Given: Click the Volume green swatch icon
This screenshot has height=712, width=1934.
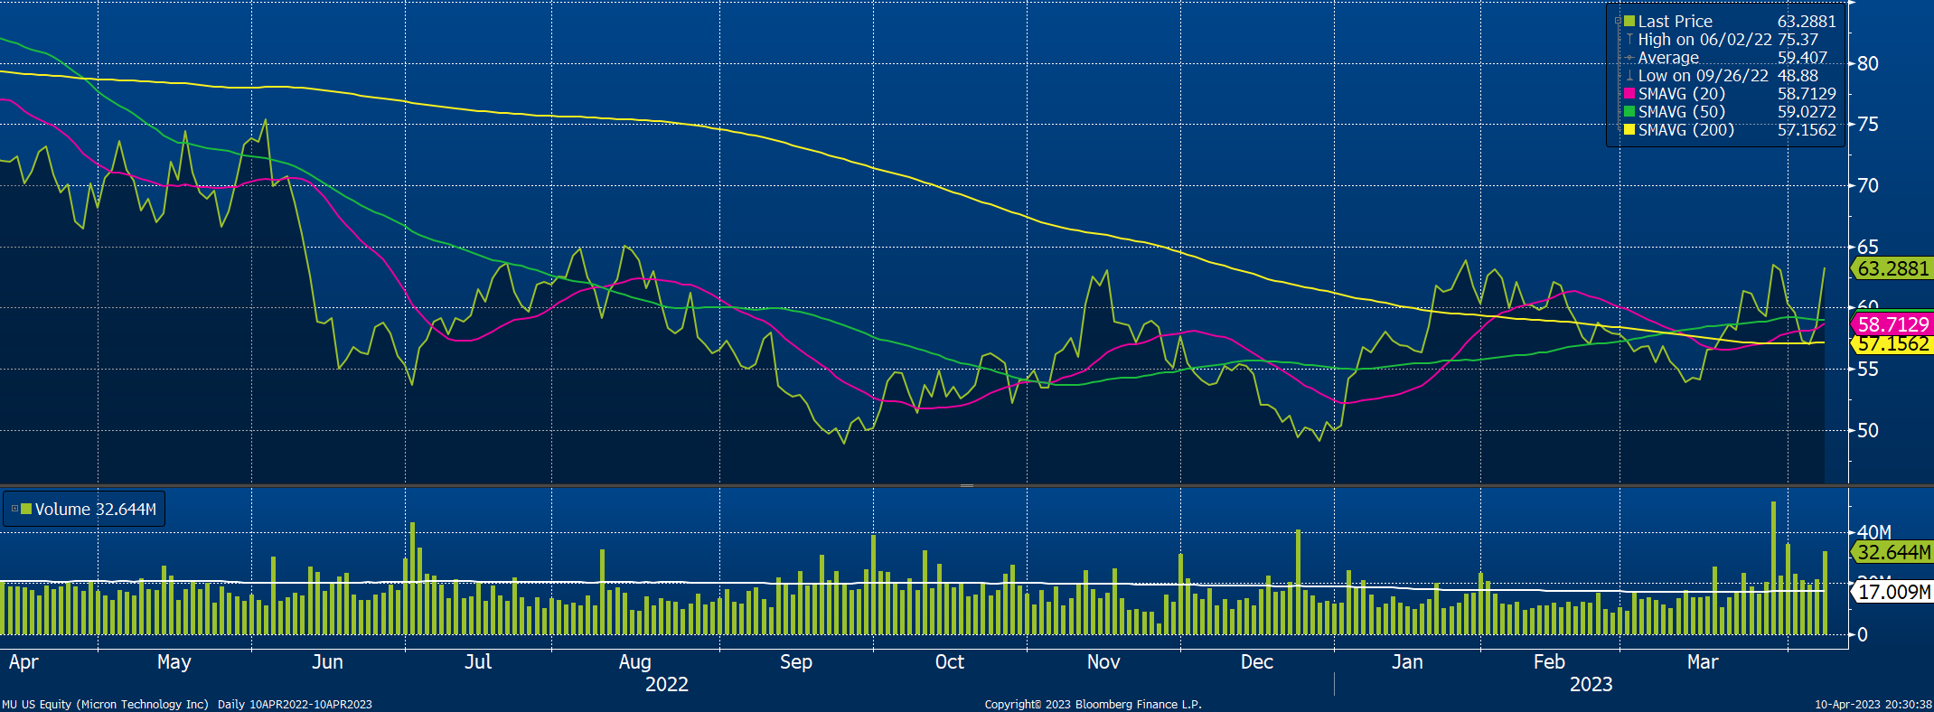Looking at the screenshot, I should [x=26, y=509].
